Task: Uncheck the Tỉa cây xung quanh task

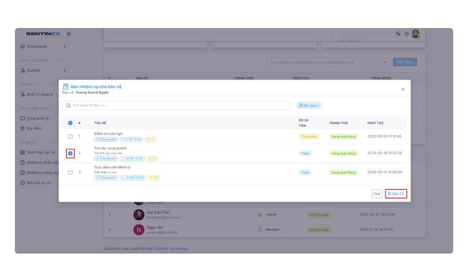Action: pyautogui.click(x=70, y=153)
